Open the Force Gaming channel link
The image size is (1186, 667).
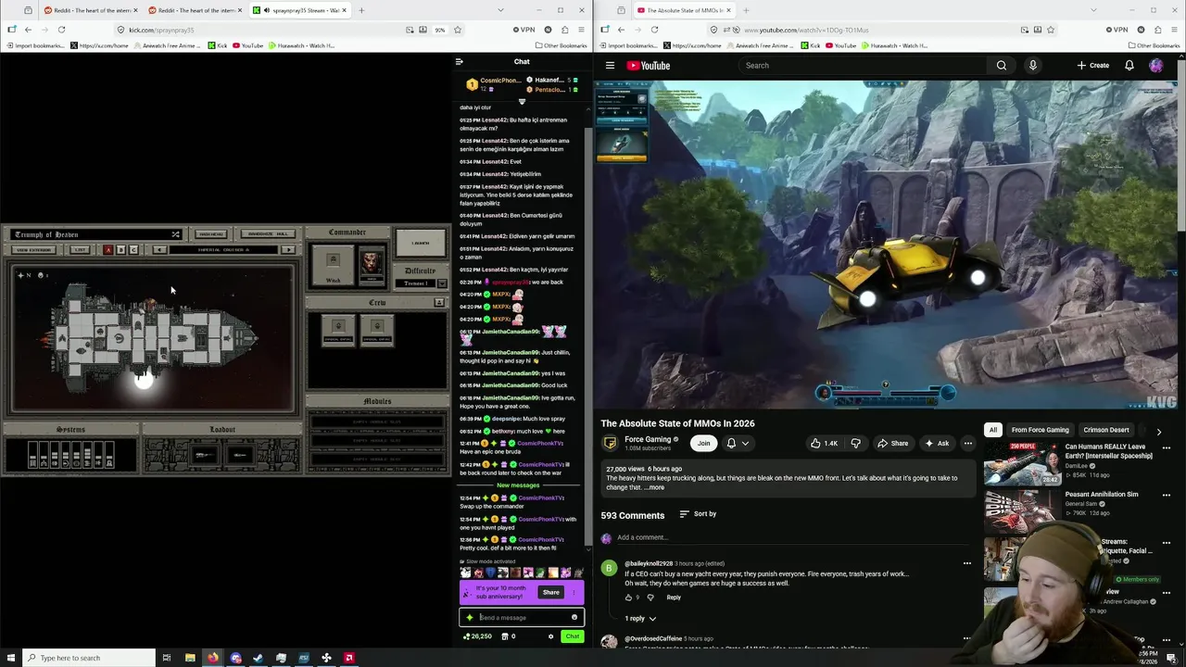[x=648, y=439]
